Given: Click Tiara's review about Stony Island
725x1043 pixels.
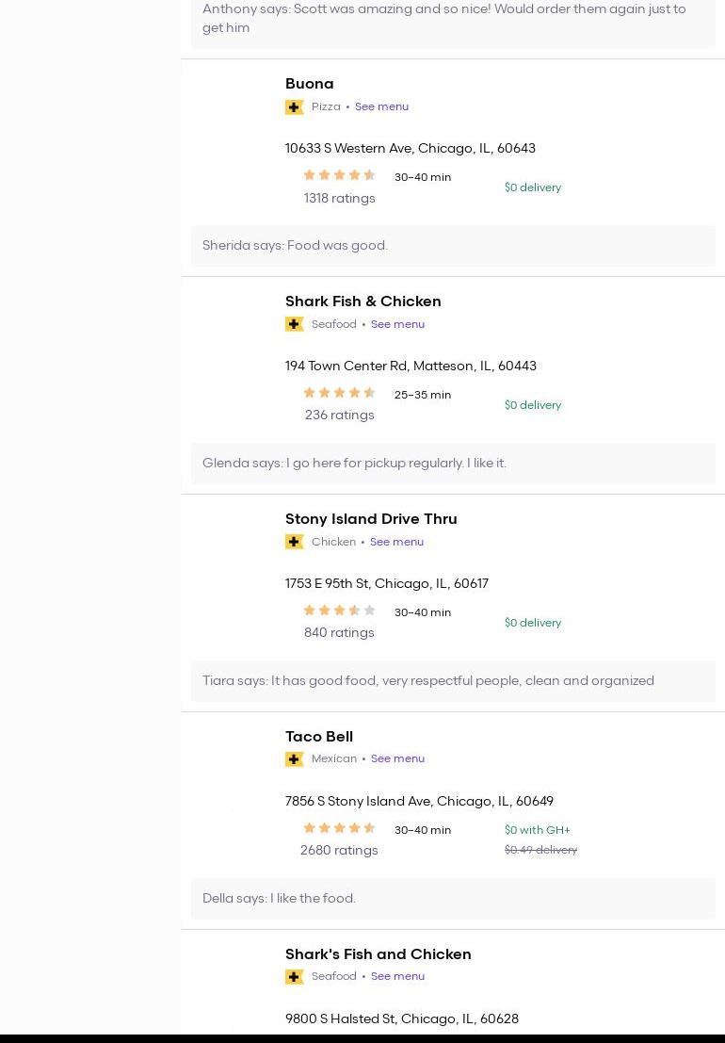Looking at the screenshot, I should tap(427, 681).
